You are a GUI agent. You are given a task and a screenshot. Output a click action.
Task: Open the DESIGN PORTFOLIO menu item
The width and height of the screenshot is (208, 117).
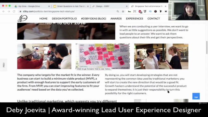[64, 19]
